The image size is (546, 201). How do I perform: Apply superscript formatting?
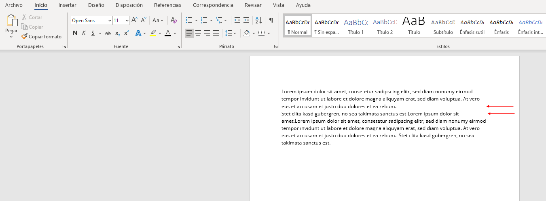[x=127, y=33]
